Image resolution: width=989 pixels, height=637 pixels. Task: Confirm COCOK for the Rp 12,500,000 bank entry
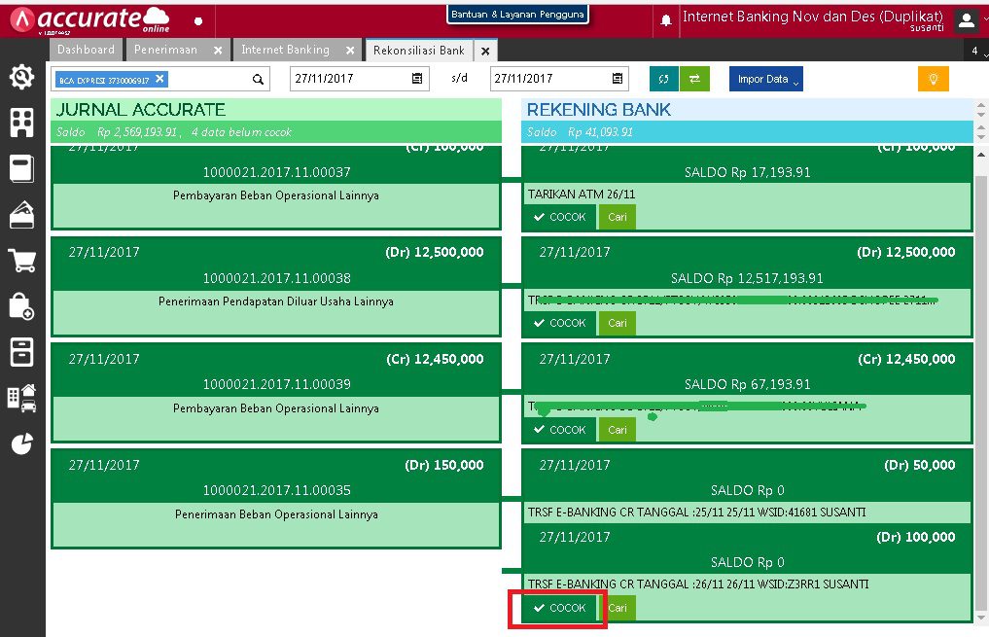(559, 323)
